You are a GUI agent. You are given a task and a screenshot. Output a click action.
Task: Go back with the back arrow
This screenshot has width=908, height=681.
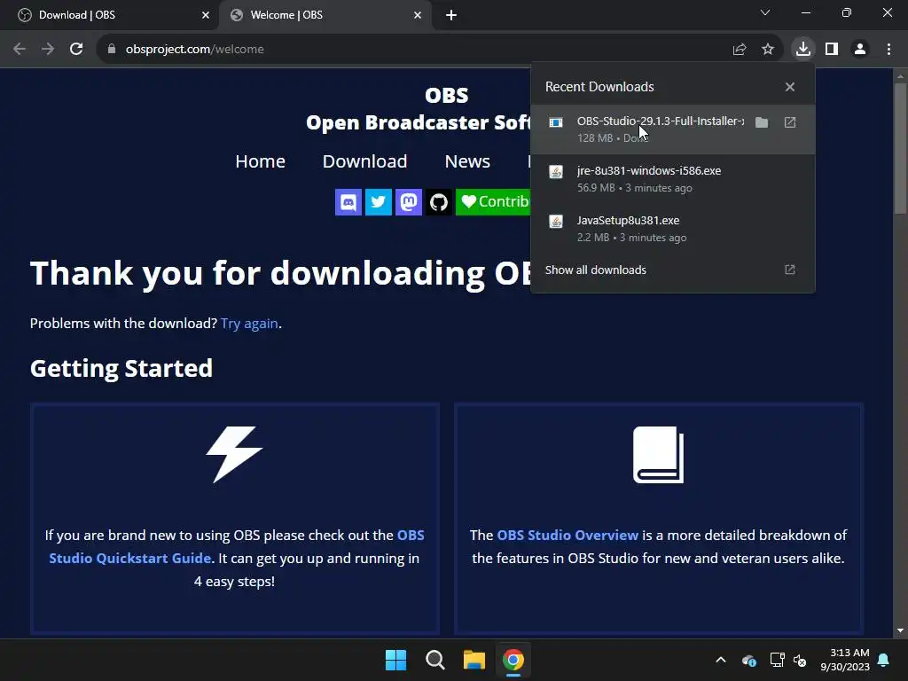[x=20, y=50]
